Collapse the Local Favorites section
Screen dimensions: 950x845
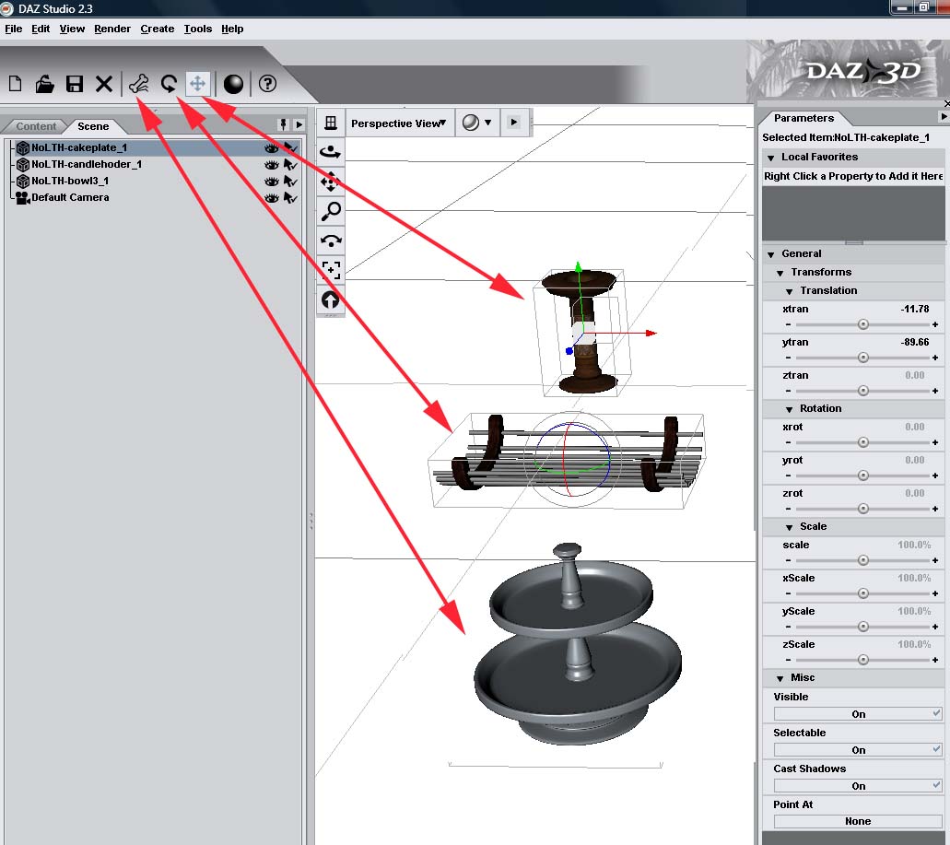(x=770, y=158)
